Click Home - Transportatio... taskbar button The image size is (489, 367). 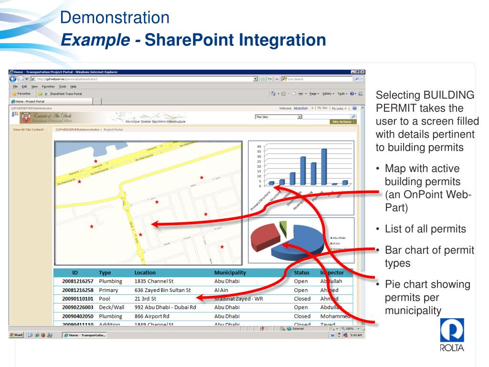[x=85, y=335]
